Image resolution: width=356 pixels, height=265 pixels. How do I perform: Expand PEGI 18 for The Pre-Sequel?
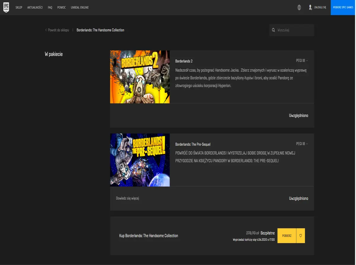pyautogui.click(x=302, y=144)
